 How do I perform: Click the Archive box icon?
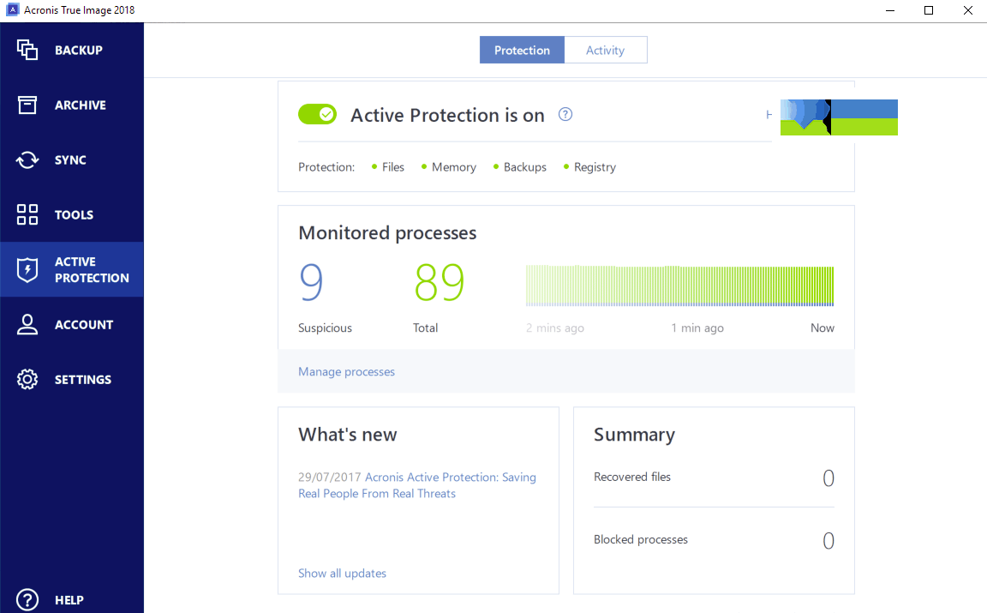(27, 105)
